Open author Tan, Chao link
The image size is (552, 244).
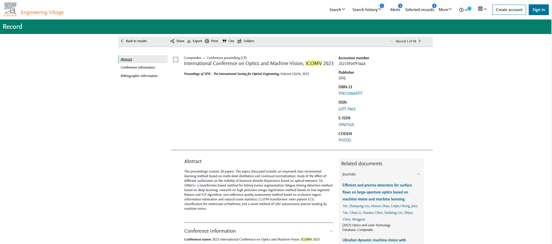point(350,213)
